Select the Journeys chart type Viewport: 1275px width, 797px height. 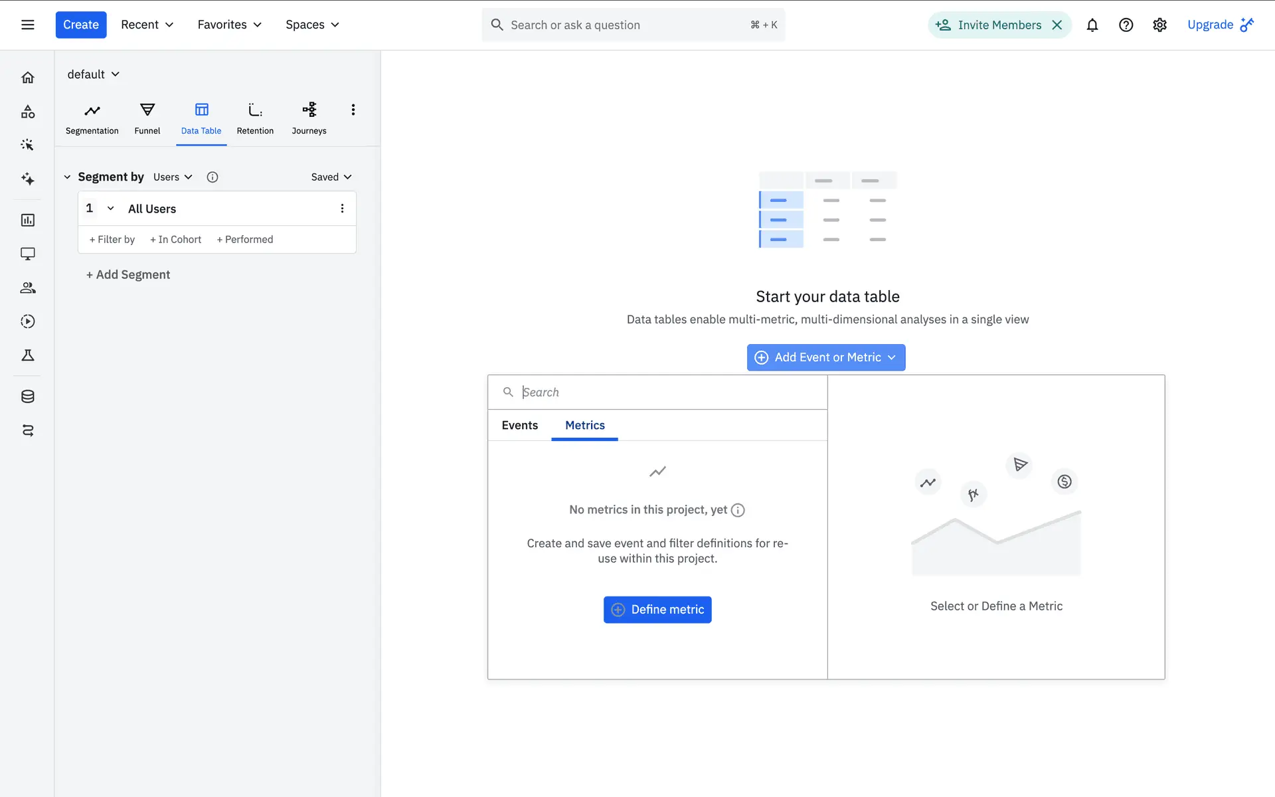[x=309, y=118]
